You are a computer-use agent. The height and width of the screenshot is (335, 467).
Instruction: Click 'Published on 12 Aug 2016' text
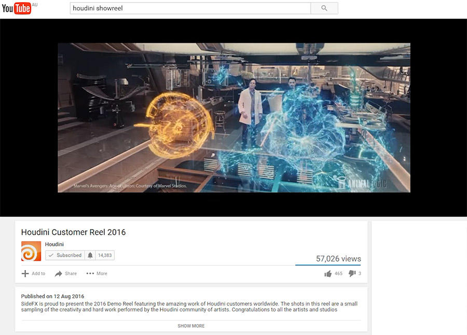(x=52, y=296)
